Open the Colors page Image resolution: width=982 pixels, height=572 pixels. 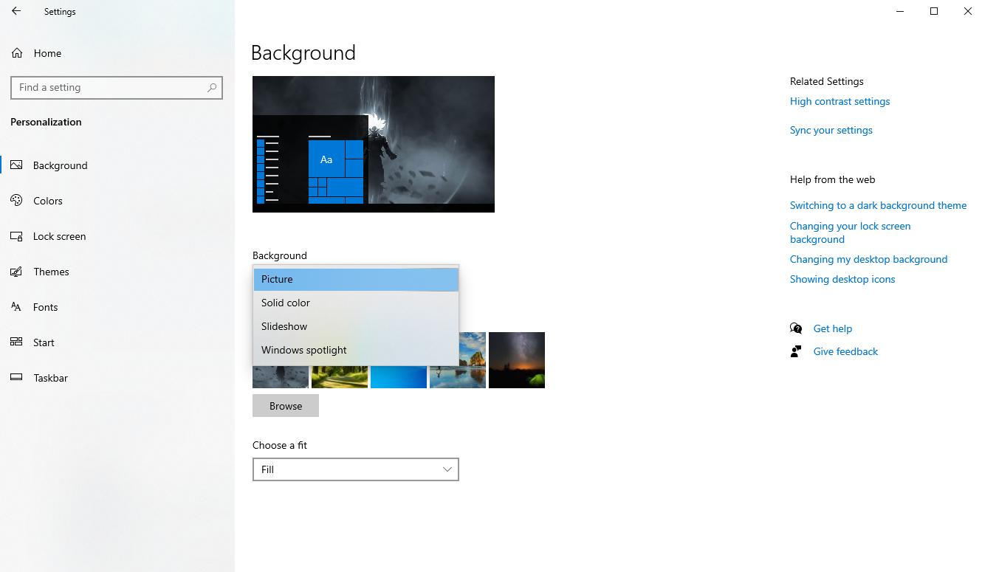(x=117, y=201)
